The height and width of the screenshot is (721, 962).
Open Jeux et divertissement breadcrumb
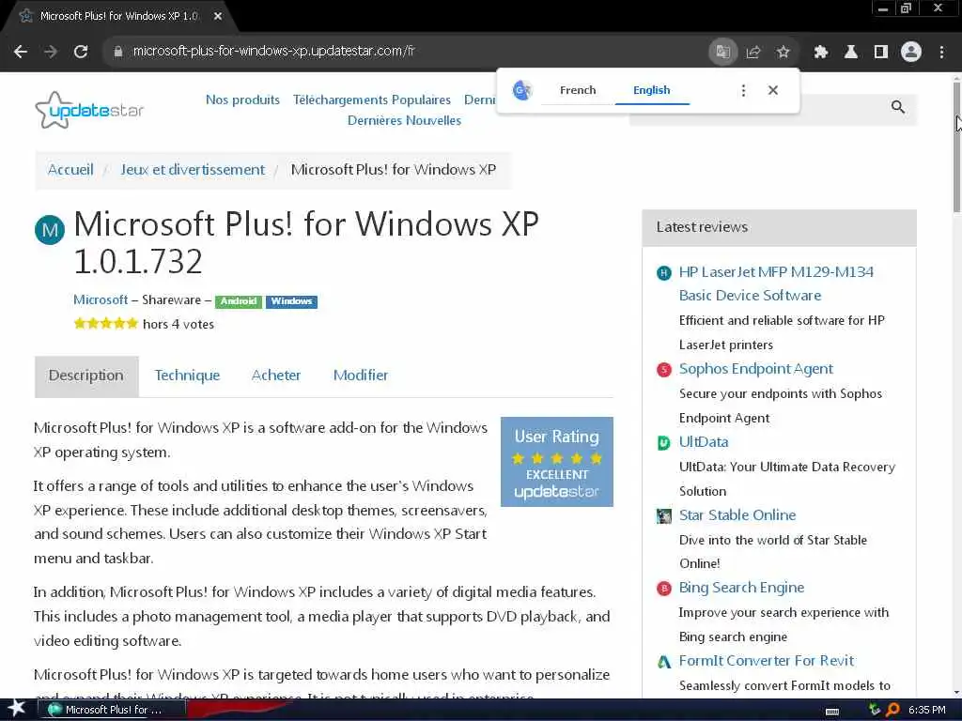[x=193, y=170]
